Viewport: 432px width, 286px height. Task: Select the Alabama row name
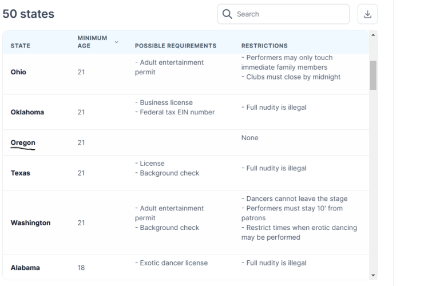[x=25, y=268]
